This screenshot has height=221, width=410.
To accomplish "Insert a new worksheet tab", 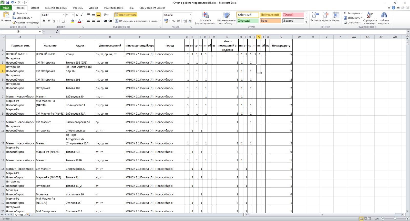I will 29,215.
